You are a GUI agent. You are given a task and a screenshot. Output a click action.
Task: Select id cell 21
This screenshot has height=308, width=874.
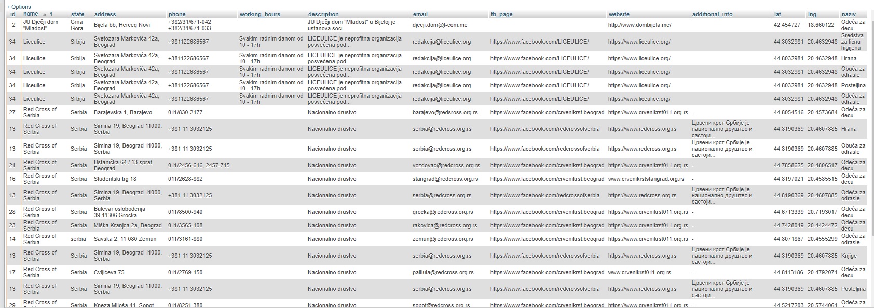(x=12, y=165)
